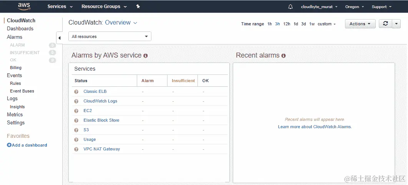Click the Alarm column header
Viewport: 408px width, 185px height.
(x=148, y=81)
